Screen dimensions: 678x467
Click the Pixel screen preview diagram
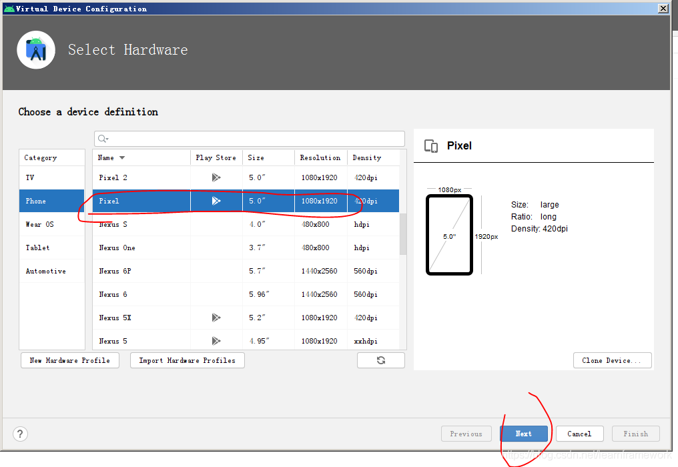(450, 235)
